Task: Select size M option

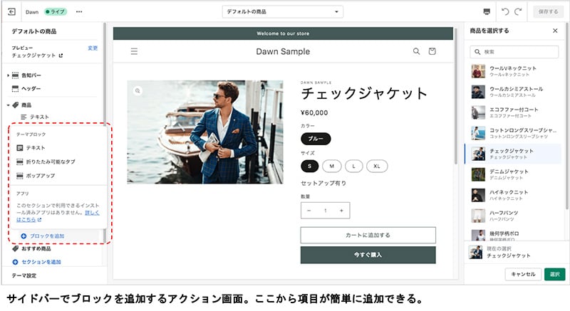Action: point(332,166)
